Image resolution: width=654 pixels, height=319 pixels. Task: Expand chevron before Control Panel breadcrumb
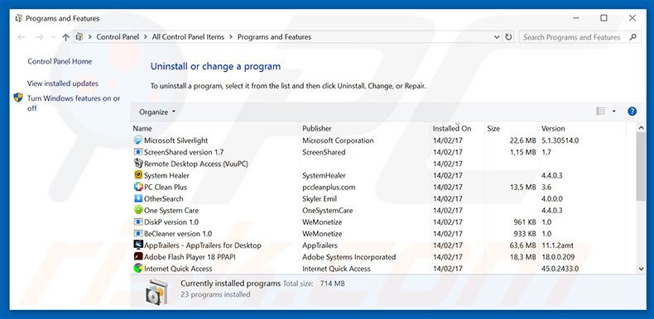point(90,37)
